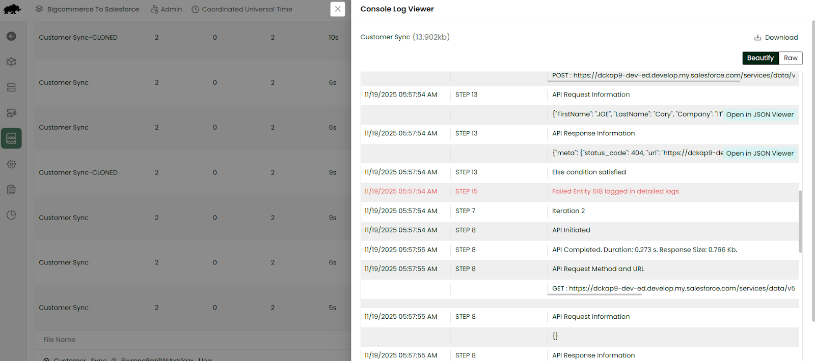Viewport: 815px width, 361px height.
Task: Open the Admin role menu
Action: pos(166,9)
